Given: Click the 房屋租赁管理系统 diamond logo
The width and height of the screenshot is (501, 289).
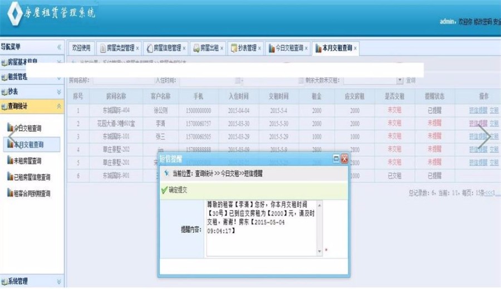Looking at the screenshot, I should coord(14,14).
